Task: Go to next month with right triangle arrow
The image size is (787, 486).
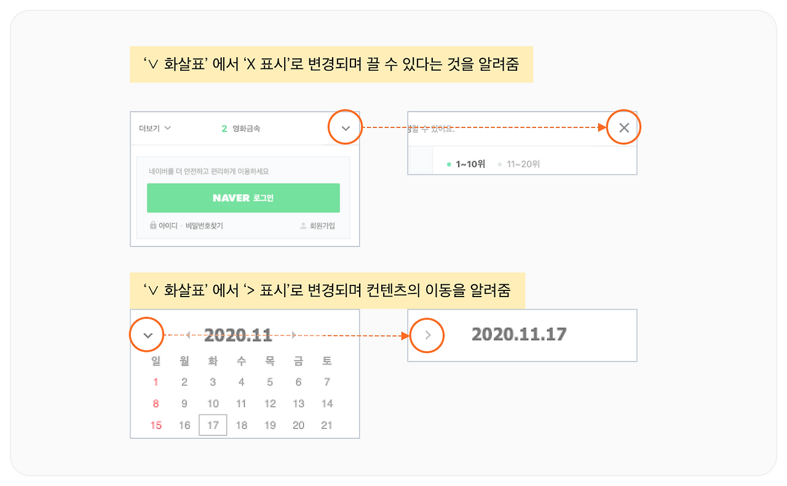Action: [294, 335]
